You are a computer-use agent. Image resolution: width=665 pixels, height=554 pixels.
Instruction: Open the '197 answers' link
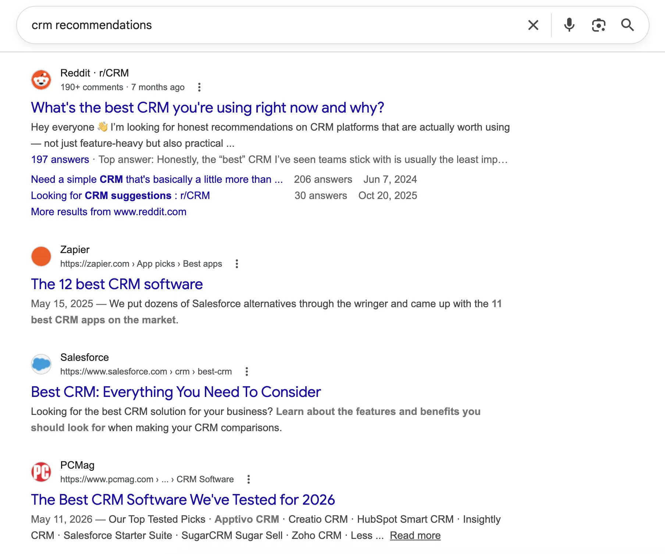tap(60, 160)
